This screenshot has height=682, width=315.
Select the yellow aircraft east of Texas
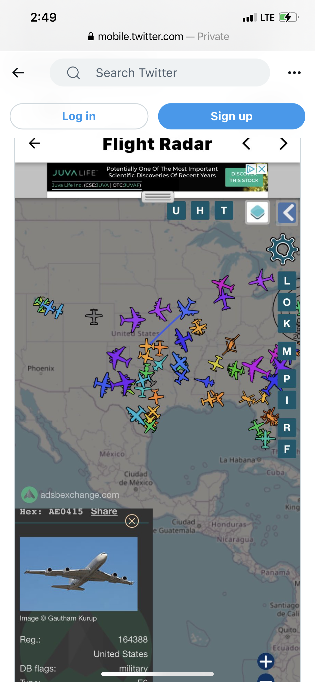pyautogui.click(x=216, y=363)
